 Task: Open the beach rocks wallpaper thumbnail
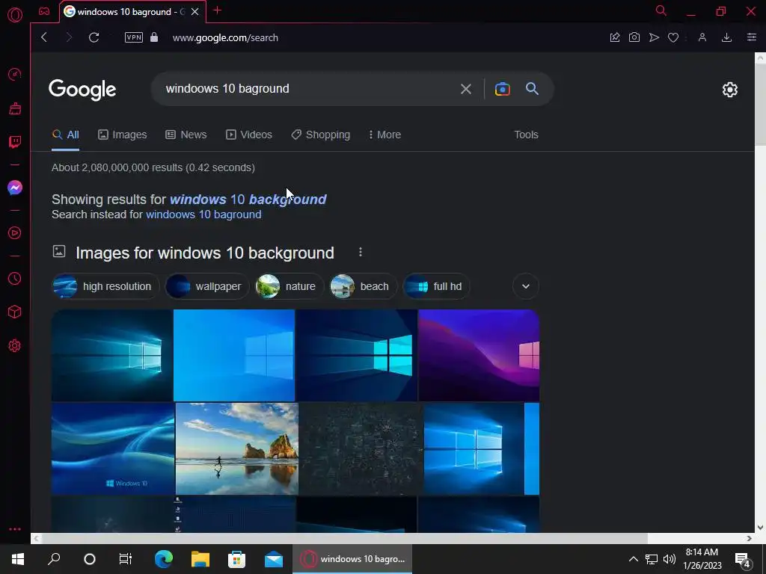click(x=237, y=448)
